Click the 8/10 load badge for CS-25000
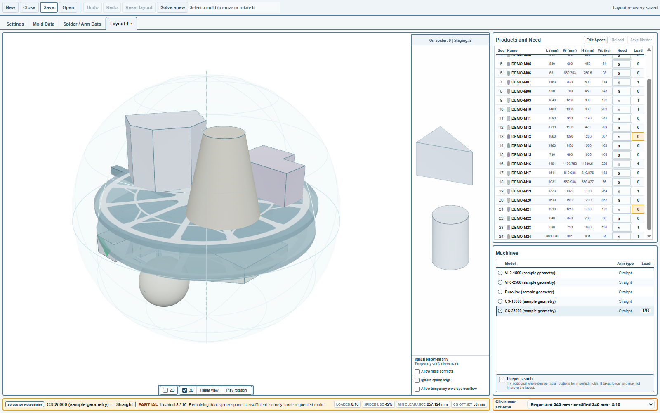This screenshot has height=413, width=660. [646, 311]
